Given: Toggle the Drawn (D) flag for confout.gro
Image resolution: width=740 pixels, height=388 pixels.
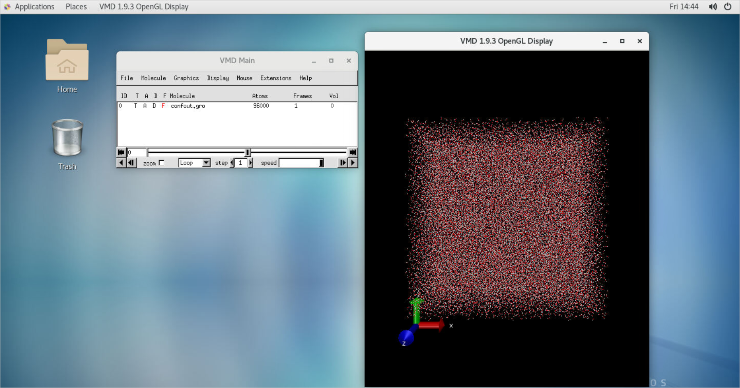Looking at the screenshot, I should click(154, 106).
